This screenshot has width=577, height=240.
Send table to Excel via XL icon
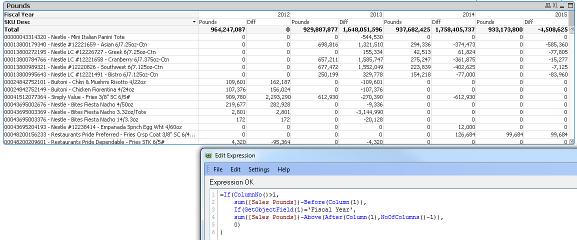point(555,5)
